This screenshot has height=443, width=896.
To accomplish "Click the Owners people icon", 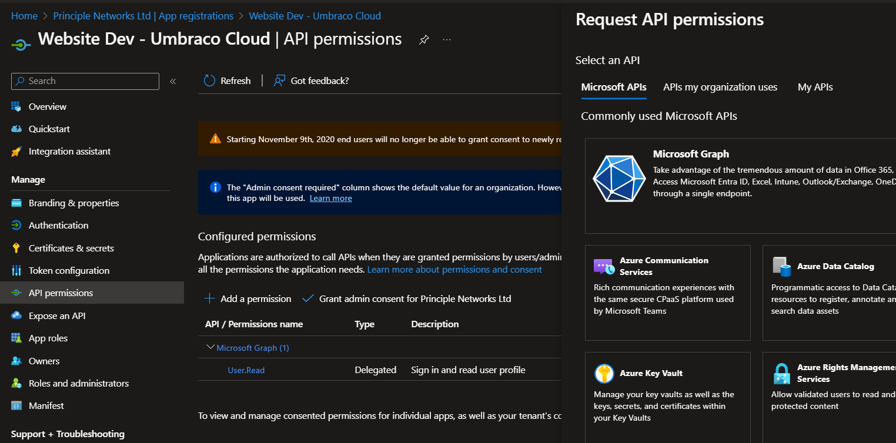I will 16,361.
